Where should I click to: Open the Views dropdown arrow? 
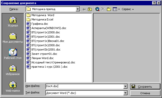(x=119, y=9)
